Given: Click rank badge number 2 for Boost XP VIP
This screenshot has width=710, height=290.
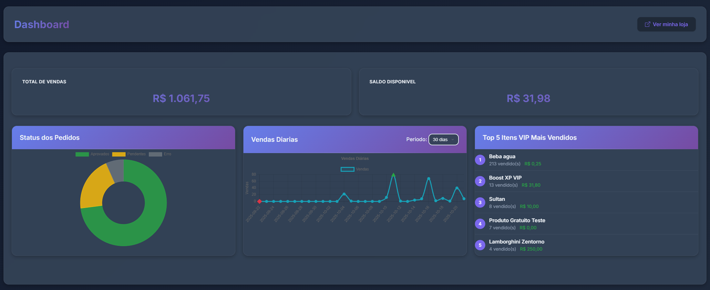Looking at the screenshot, I should [x=480, y=181].
